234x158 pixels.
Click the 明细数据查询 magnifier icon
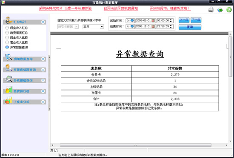pos(9,57)
